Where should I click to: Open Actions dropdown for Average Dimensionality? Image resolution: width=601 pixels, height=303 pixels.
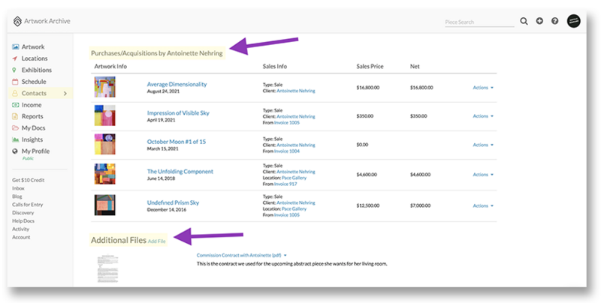point(483,88)
